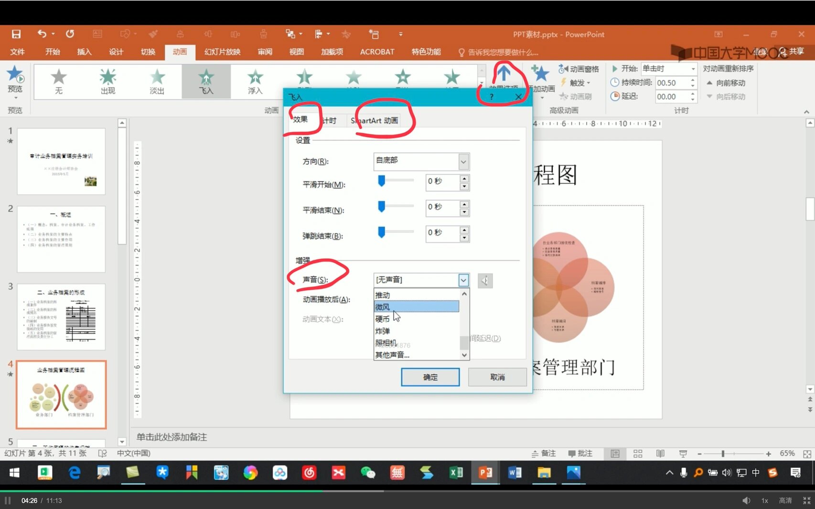The height and width of the screenshot is (509, 815).
Task: Click the 取消 cancel button
Action: tap(497, 377)
